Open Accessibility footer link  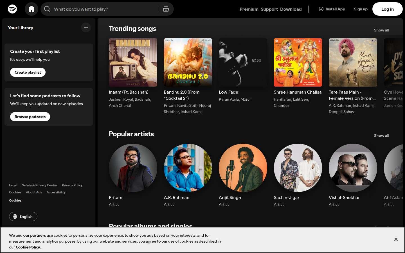[56, 192]
